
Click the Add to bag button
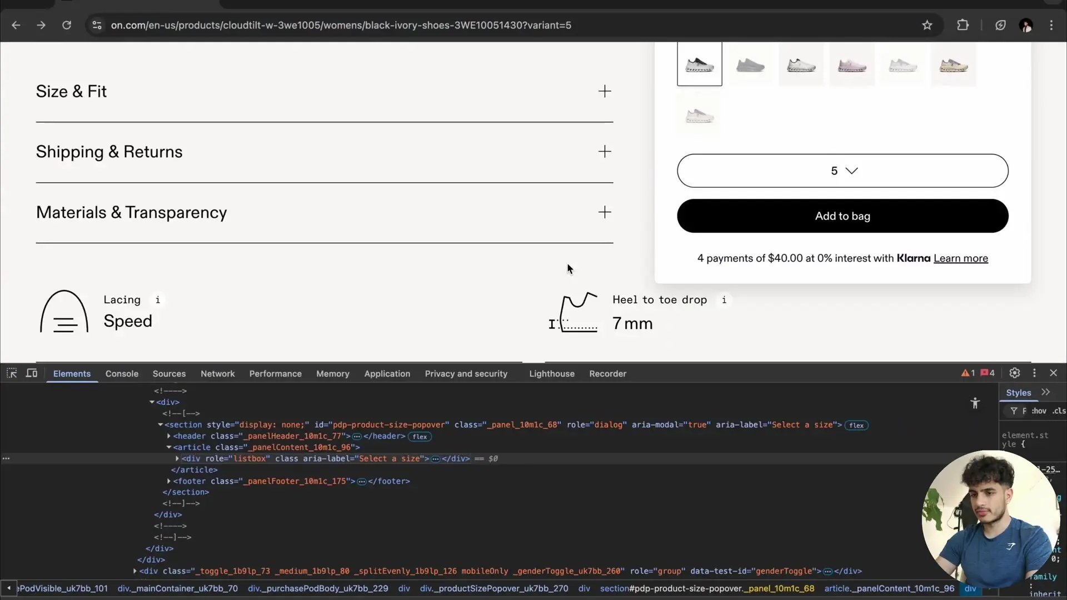point(842,216)
